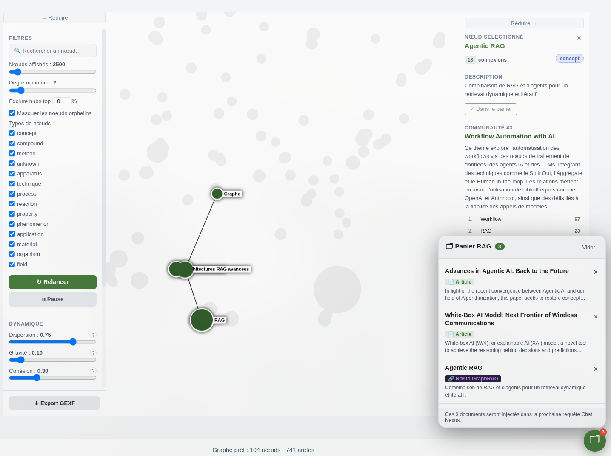This screenshot has height=456, width=611.
Task: Close the selected node details panel
Action: click(x=579, y=38)
